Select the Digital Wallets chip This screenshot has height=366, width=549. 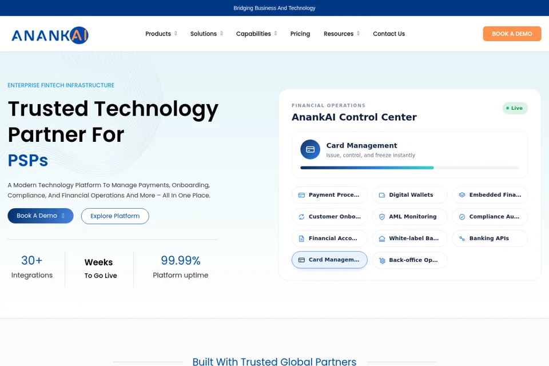[x=409, y=195]
